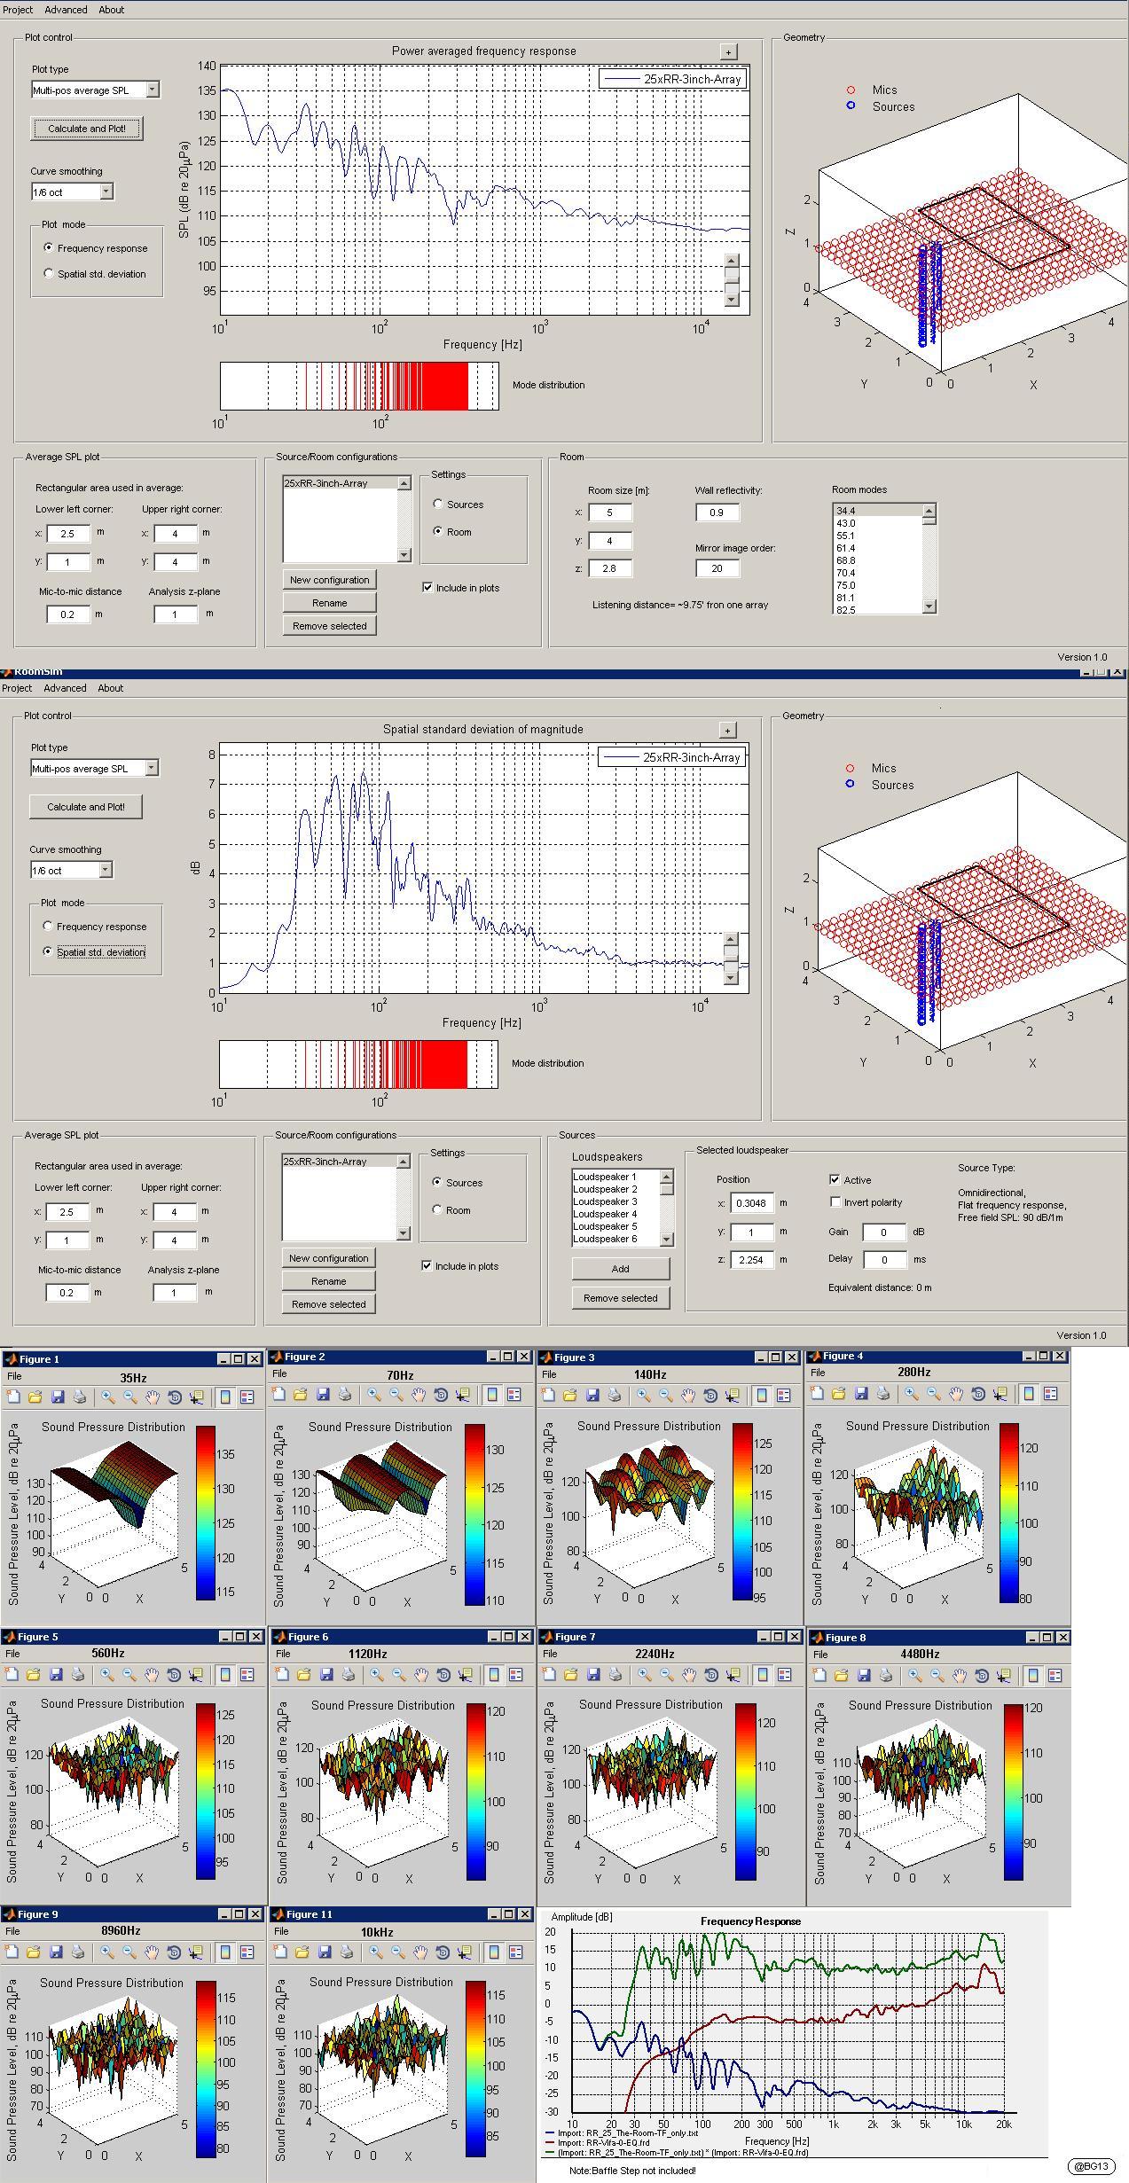Print Figure 1 with the printer icon
1129x2183 pixels.
80,1397
